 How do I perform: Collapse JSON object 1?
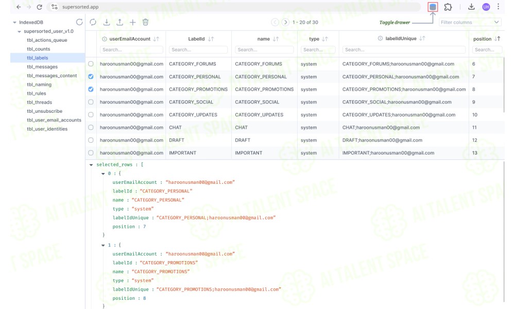tap(103, 245)
